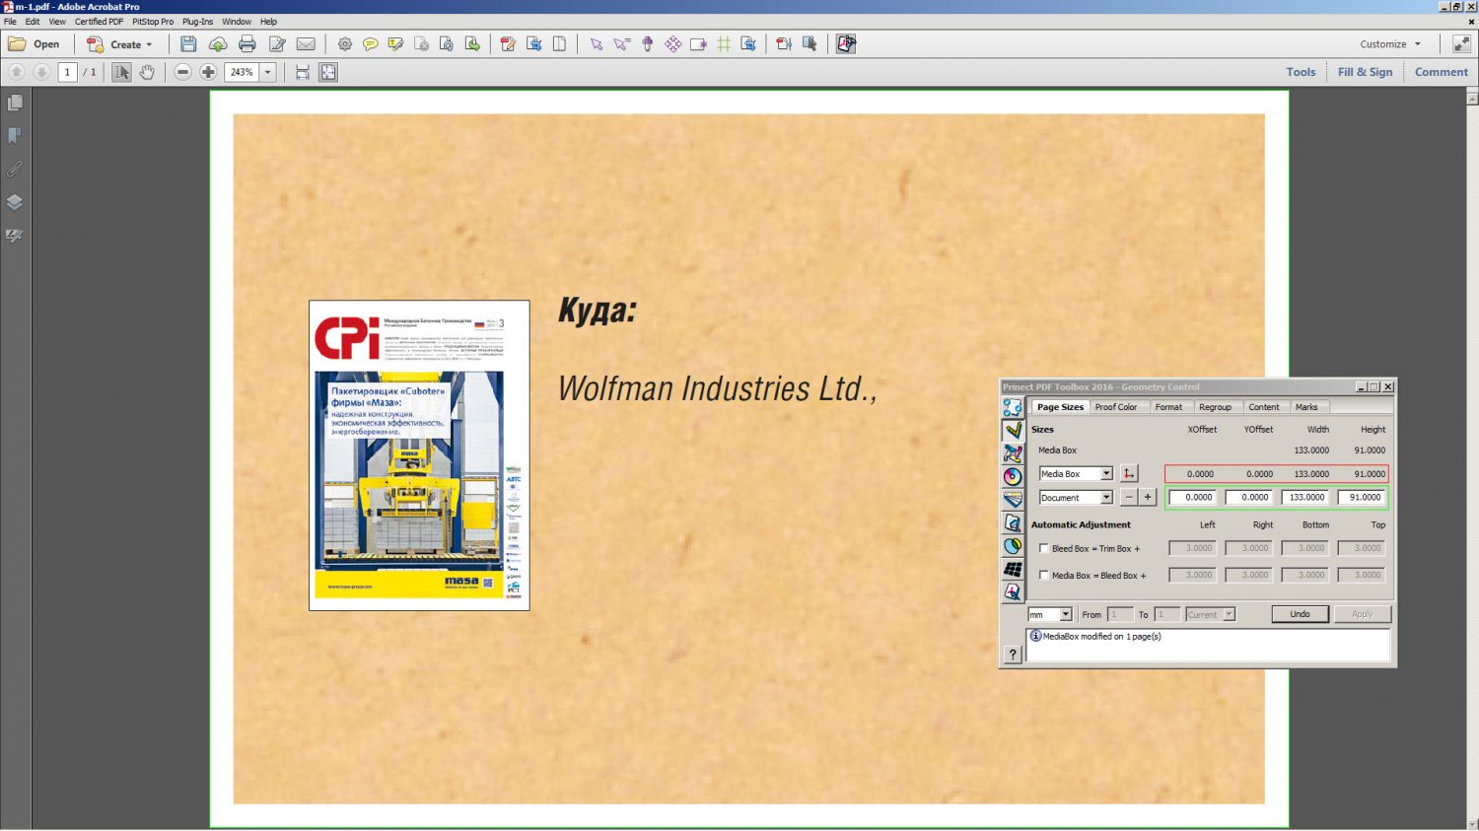Open the File menu
Image resolution: width=1479 pixels, height=831 pixels.
[10, 21]
